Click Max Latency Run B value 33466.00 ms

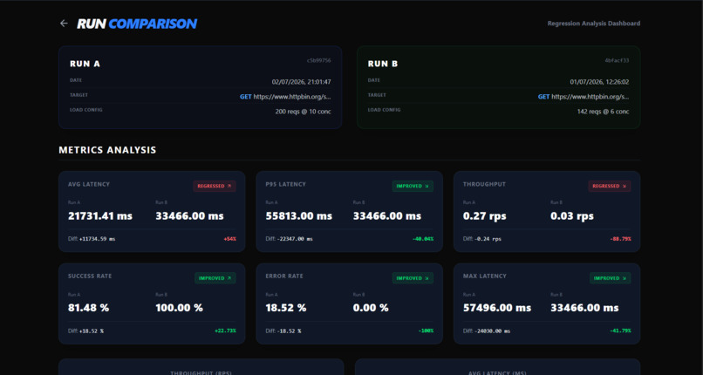click(x=584, y=308)
